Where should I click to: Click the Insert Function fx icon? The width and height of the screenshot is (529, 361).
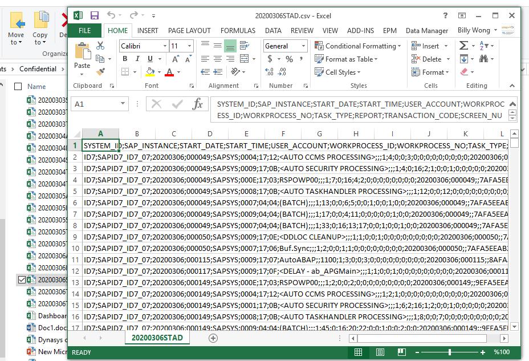pos(197,104)
